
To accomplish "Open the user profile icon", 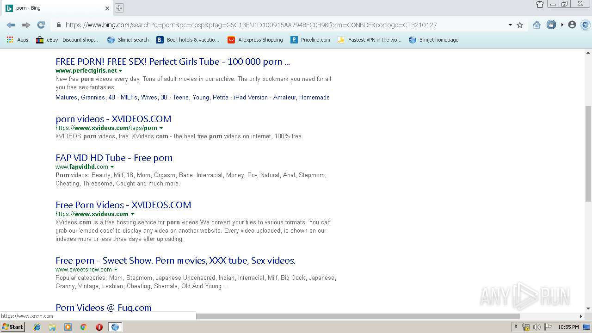I will (x=572, y=25).
